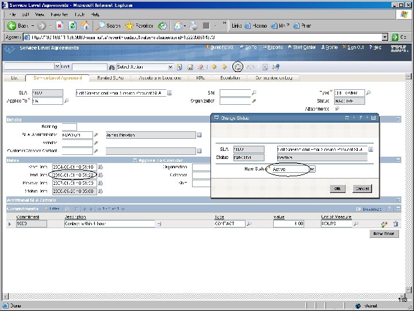
Task: Open the query dropdown beside Find
Action: point(57,66)
